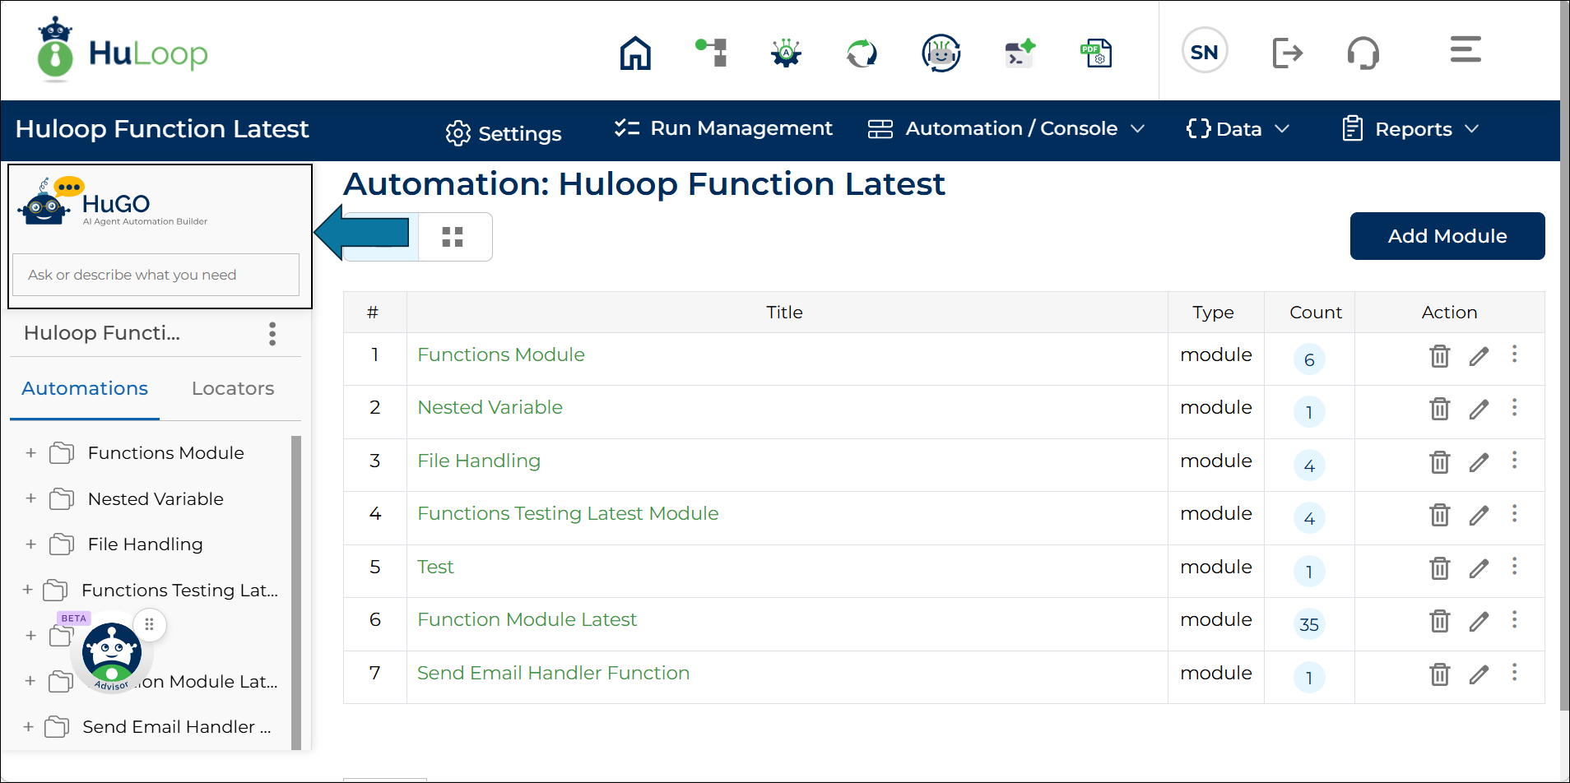
Task: Click the green refresh cycle icon
Action: click(862, 53)
